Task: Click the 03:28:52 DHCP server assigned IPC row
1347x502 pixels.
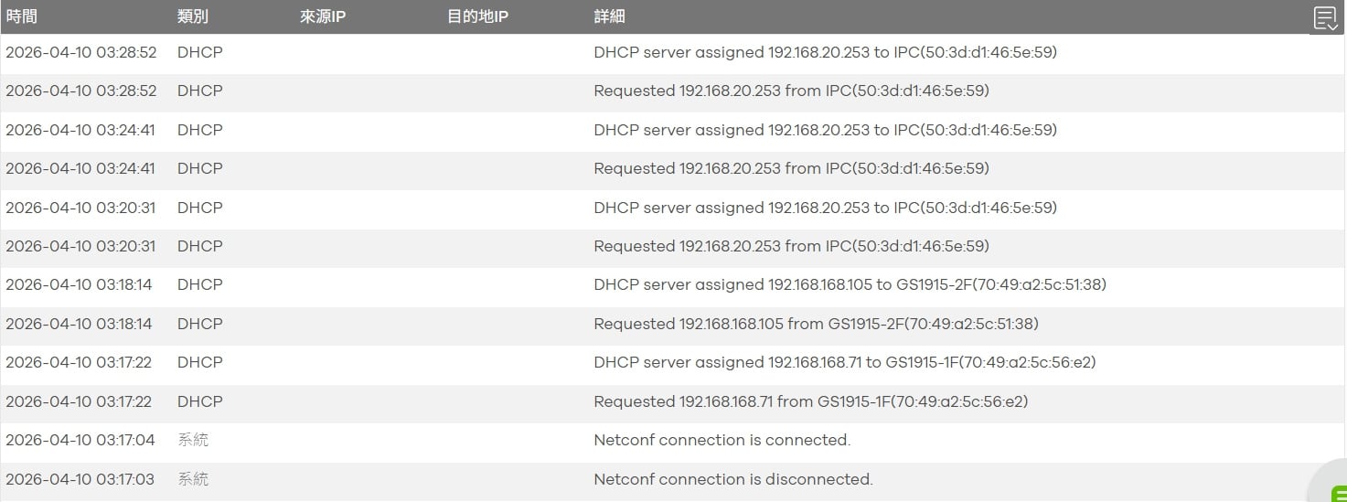Action: click(x=673, y=53)
